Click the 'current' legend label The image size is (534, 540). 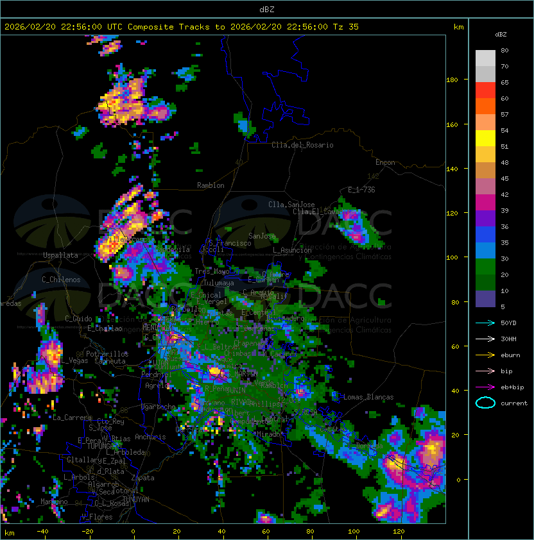tap(514, 403)
